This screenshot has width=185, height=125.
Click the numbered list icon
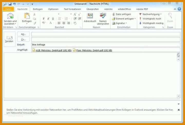click(x=66, y=19)
